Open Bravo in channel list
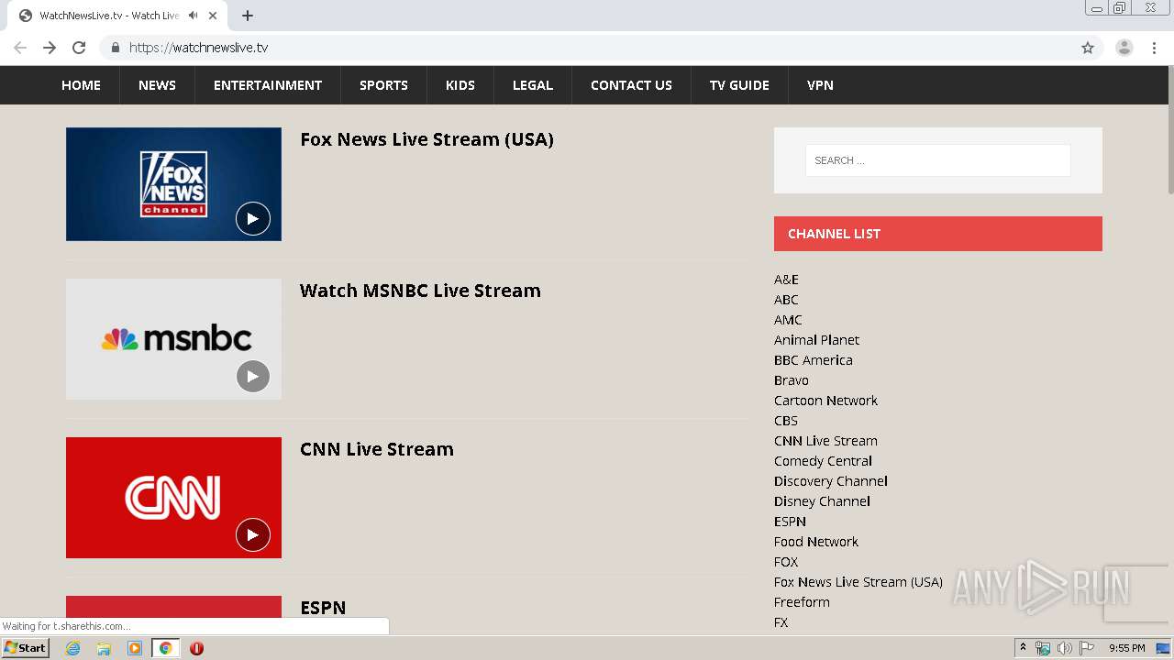Viewport: 1174px width, 660px height. (792, 380)
